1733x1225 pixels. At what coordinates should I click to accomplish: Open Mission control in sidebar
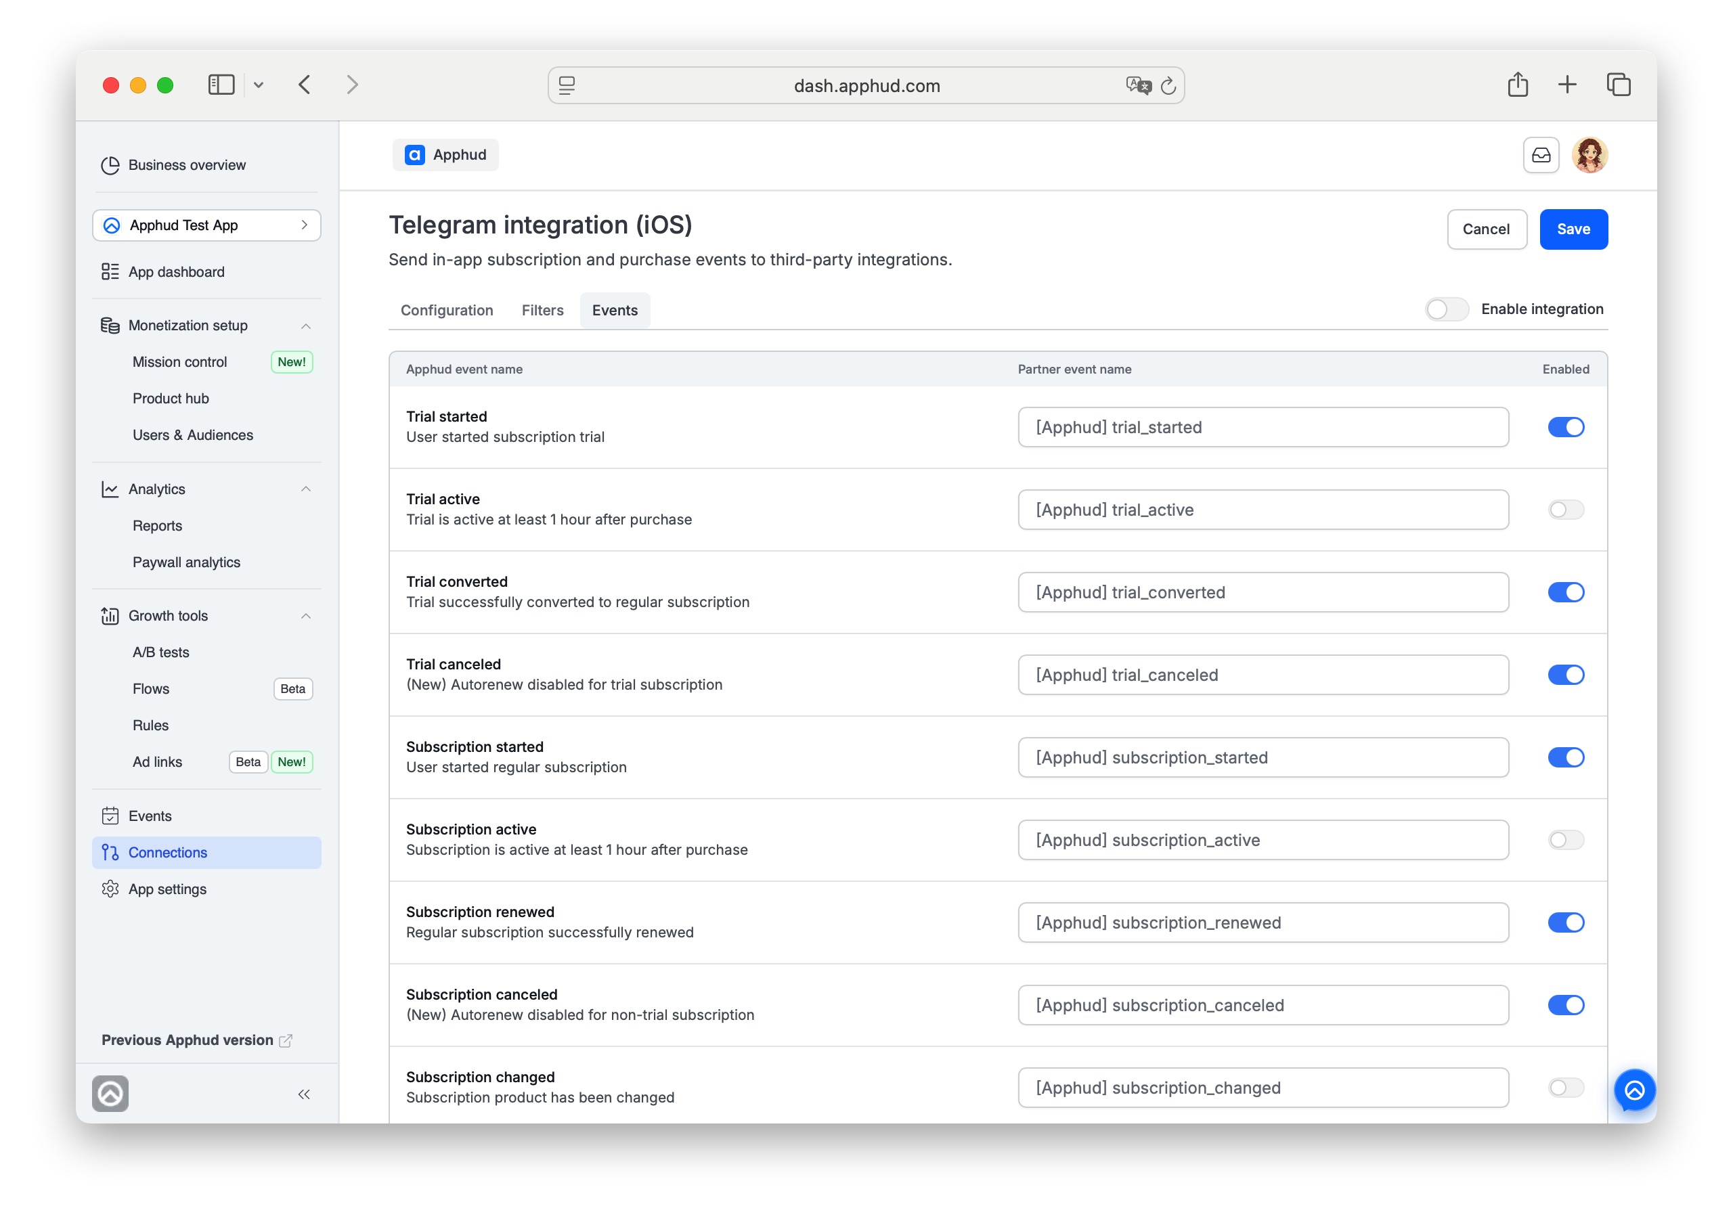click(179, 362)
